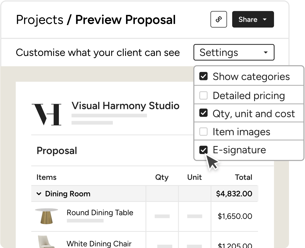
Task: Click the VH studio logo
Action: point(46,115)
